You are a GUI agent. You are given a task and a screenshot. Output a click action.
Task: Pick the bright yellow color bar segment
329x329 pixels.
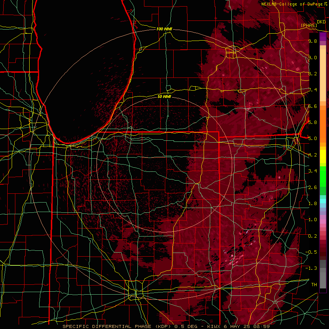coord(323,156)
